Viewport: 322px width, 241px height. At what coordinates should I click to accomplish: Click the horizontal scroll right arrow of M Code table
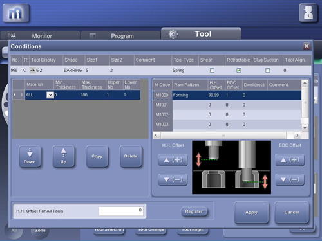pos(298,135)
